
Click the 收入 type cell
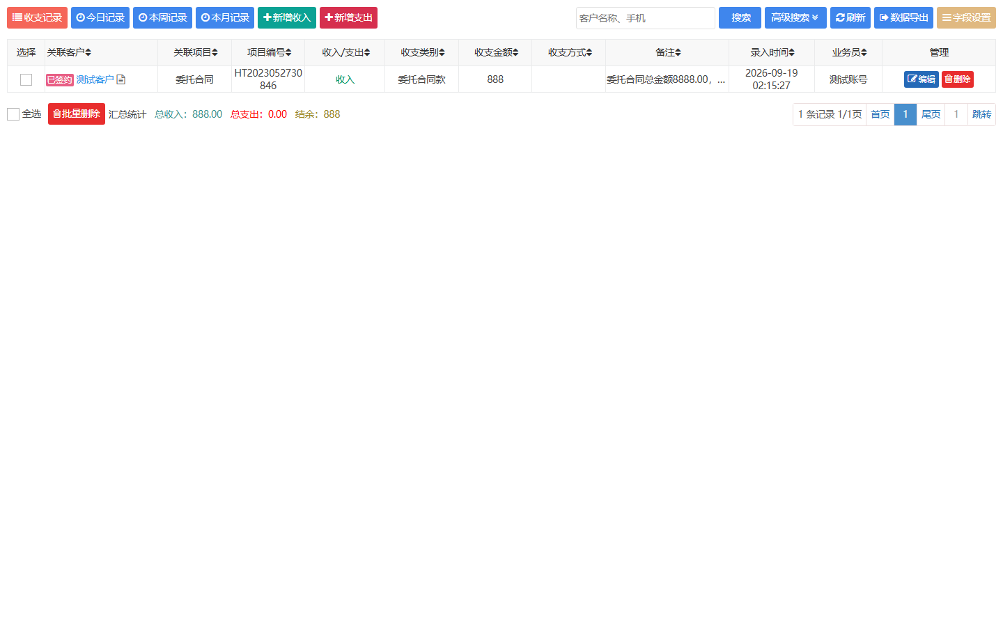pyautogui.click(x=345, y=79)
